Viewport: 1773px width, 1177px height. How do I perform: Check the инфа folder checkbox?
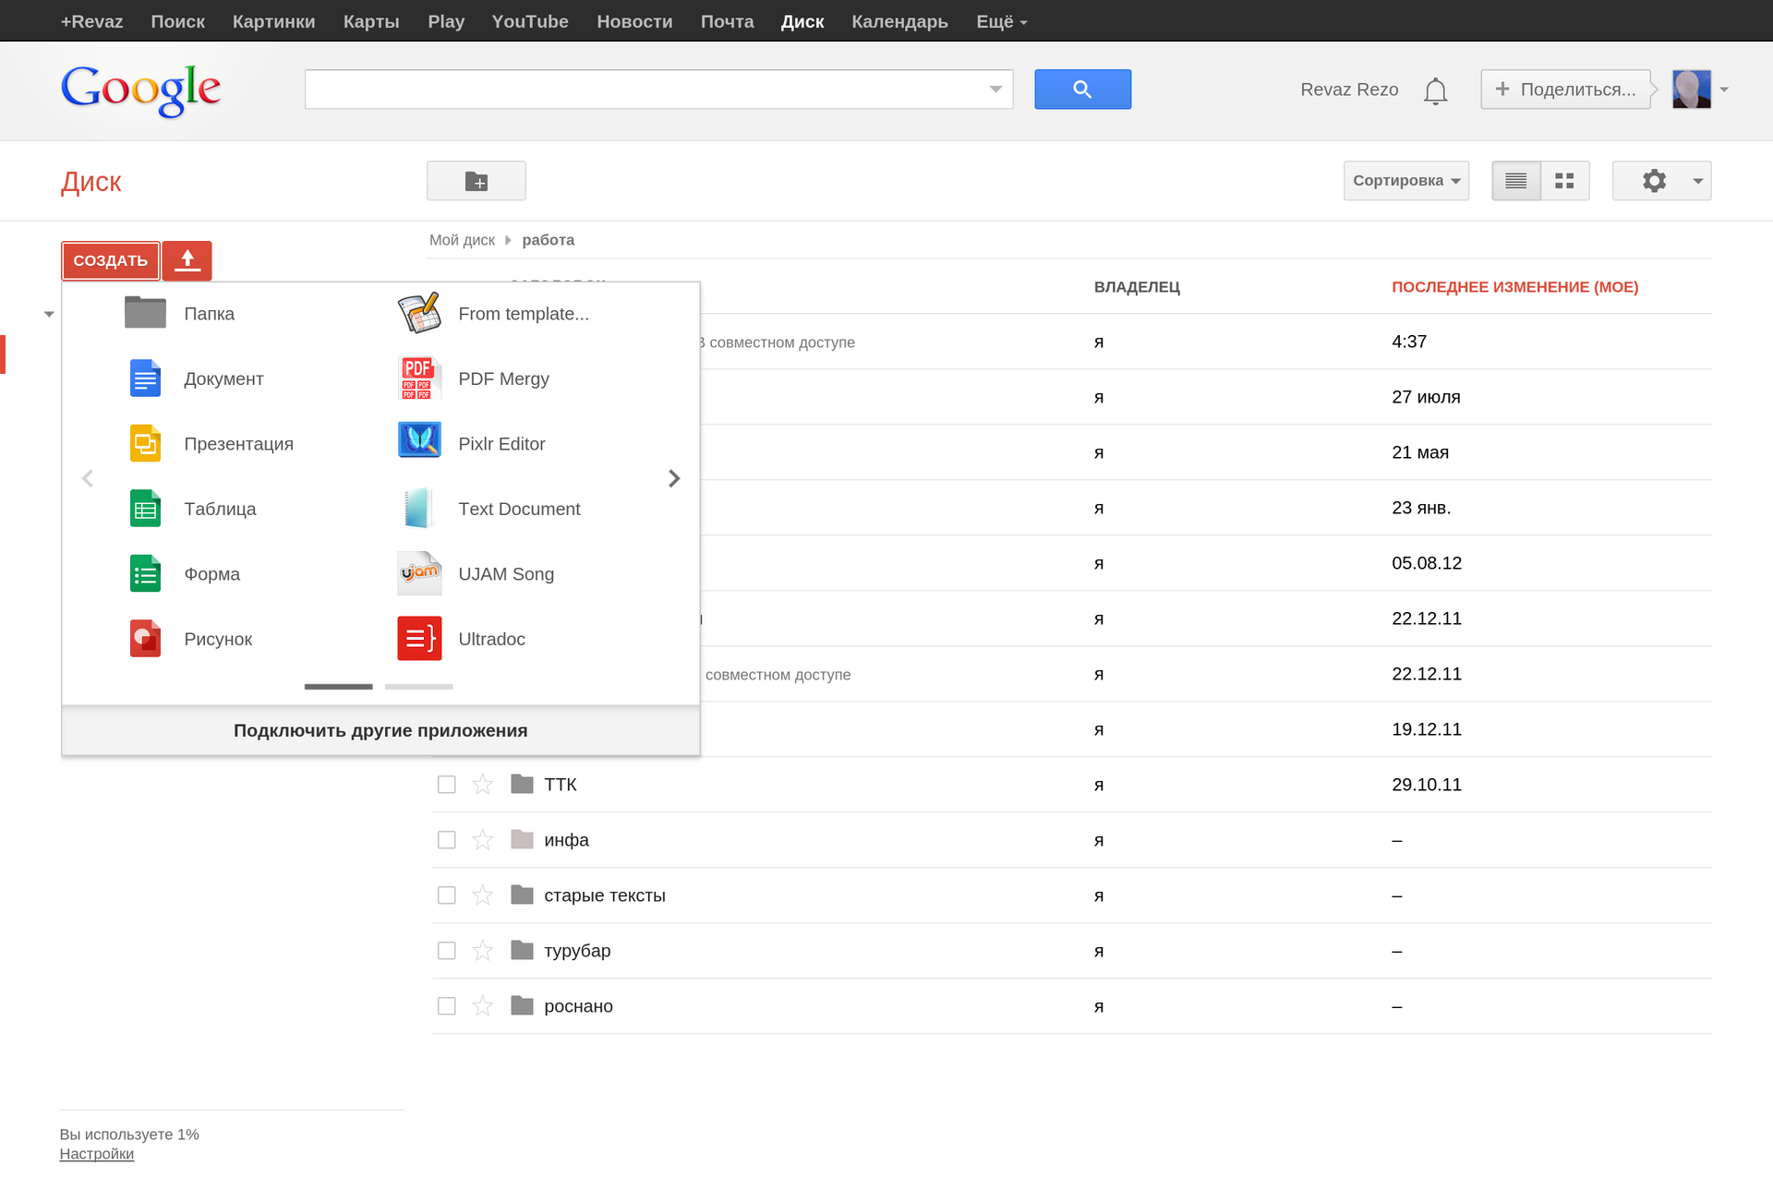coord(447,840)
